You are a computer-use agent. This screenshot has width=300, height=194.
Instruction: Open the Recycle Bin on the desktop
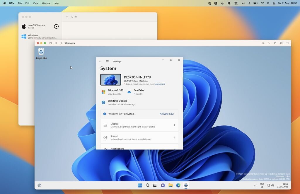(41, 52)
